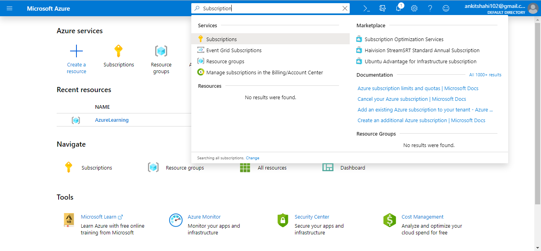Image resolution: width=541 pixels, height=251 pixels.
Task: Open Haivision StreamSRT Standard Annual Subscription
Action: tap(422, 50)
